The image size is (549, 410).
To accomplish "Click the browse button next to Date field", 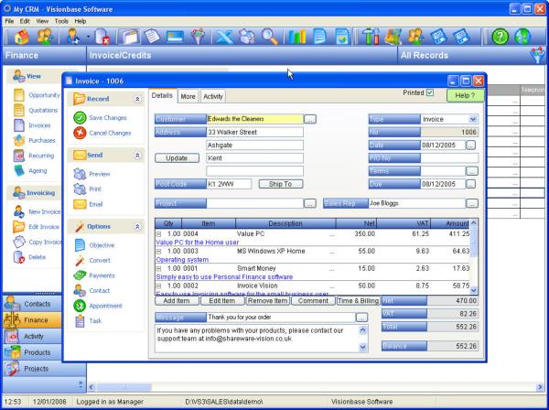I will click(x=471, y=146).
